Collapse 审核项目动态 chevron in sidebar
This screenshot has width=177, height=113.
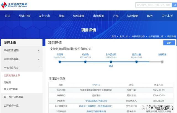pyautogui.click(x=39, y=68)
